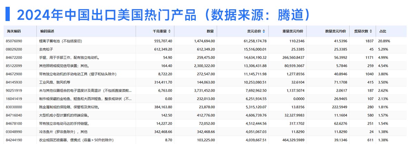410x144 pixels.
Task: Click the share value 2.13%
Action: pos(383,99)
